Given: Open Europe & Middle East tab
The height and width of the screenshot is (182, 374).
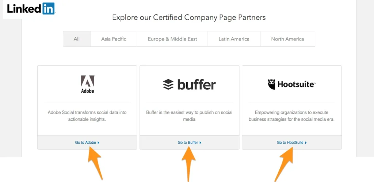Looking at the screenshot, I should 172,39.
